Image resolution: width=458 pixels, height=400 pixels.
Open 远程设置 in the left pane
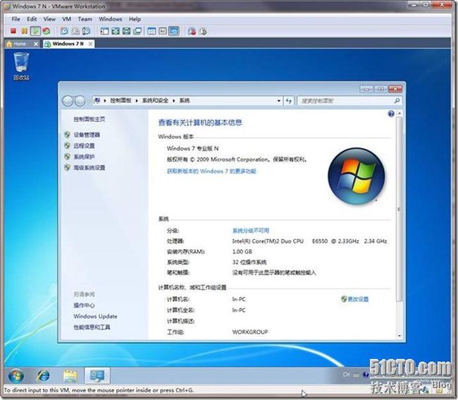(84, 145)
